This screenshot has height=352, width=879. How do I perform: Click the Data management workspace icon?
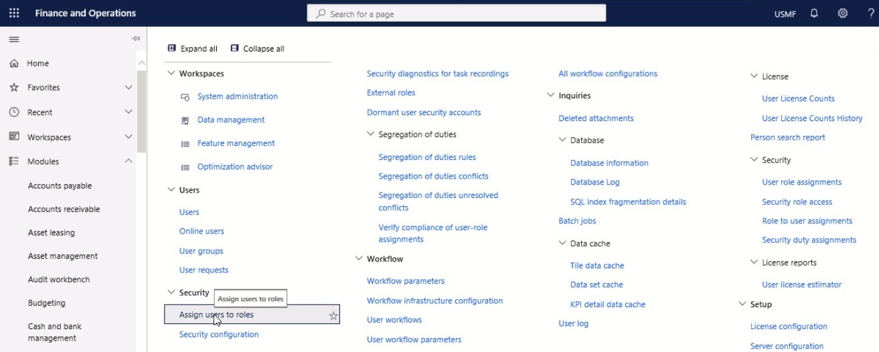pos(185,120)
